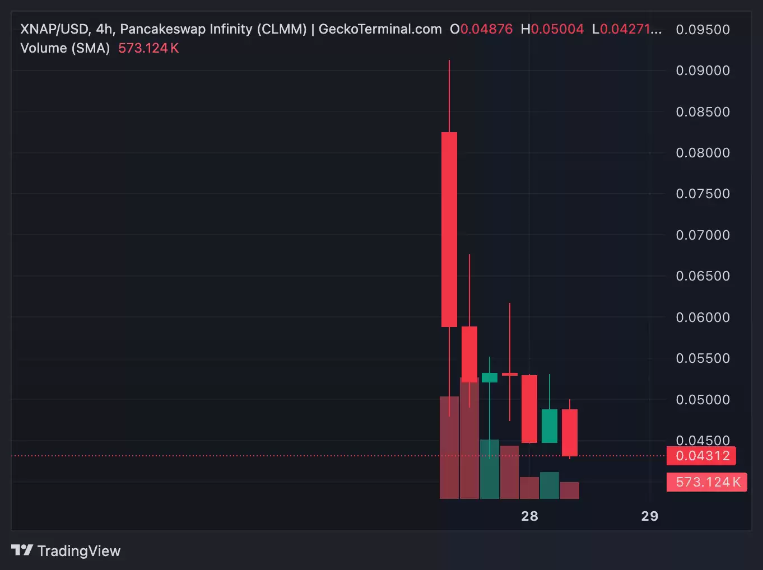Click the 0.09500 price axis label
Image resolution: width=763 pixels, height=570 pixels.
pyautogui.click(x=702, y=30)
